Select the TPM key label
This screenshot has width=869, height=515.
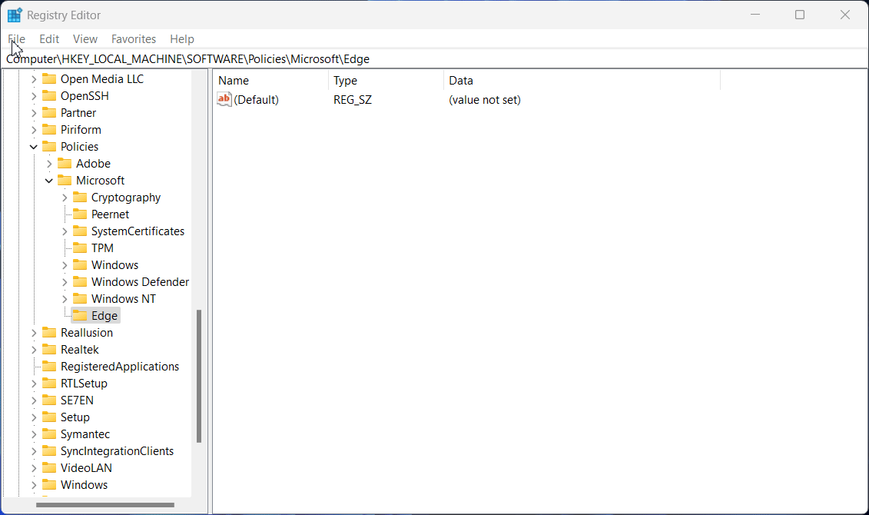point(102,248)
